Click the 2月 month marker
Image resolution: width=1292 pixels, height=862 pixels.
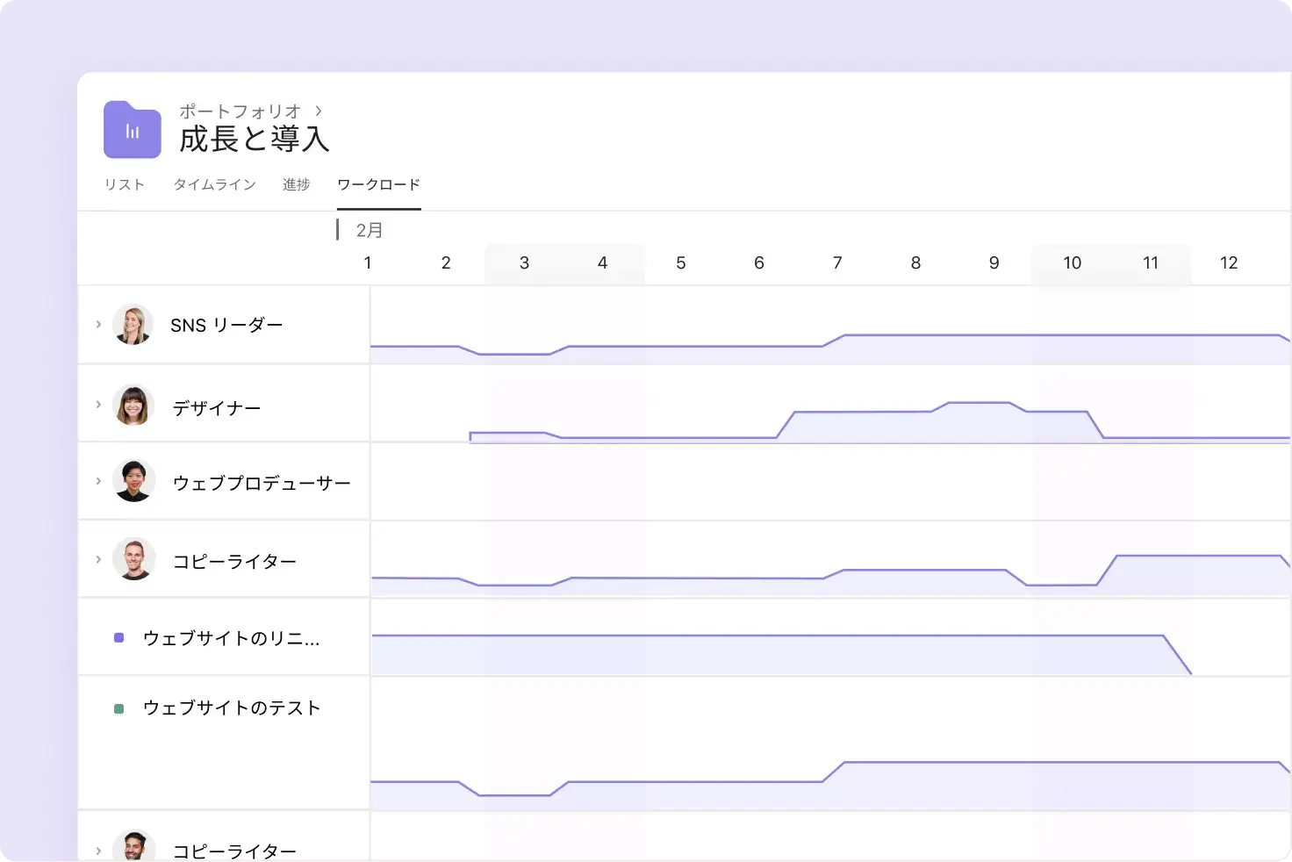(369, 229)
